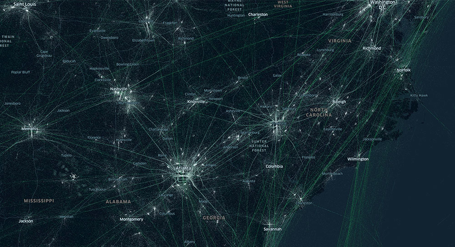Select the Jonesboro label
455x247 pixels.
[x=12, y=104]
